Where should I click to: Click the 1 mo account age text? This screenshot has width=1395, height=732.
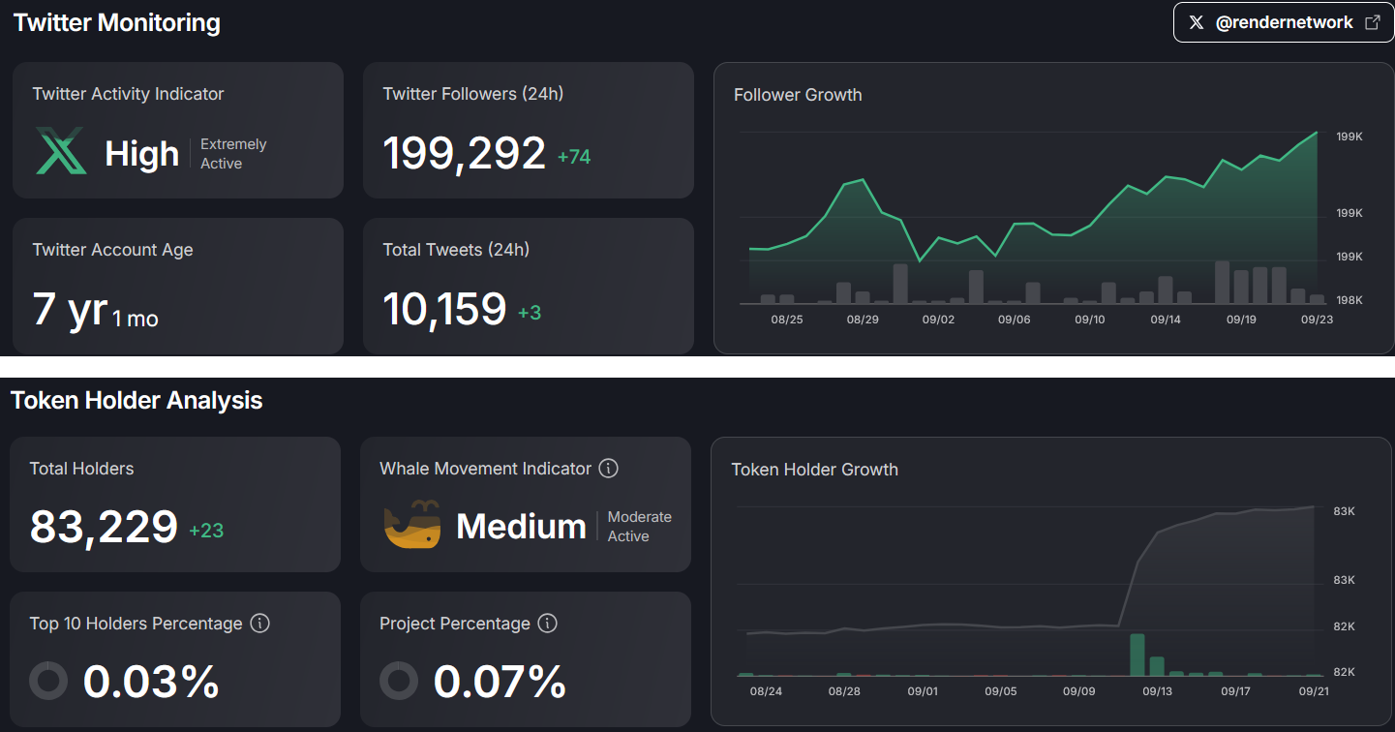point(136,319)
